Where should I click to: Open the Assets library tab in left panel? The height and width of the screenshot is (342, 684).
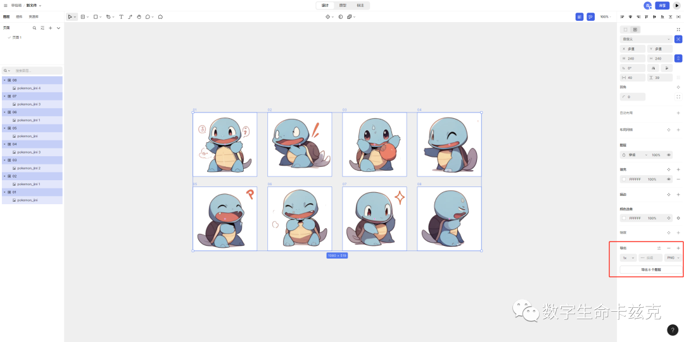tap(34, 17)
